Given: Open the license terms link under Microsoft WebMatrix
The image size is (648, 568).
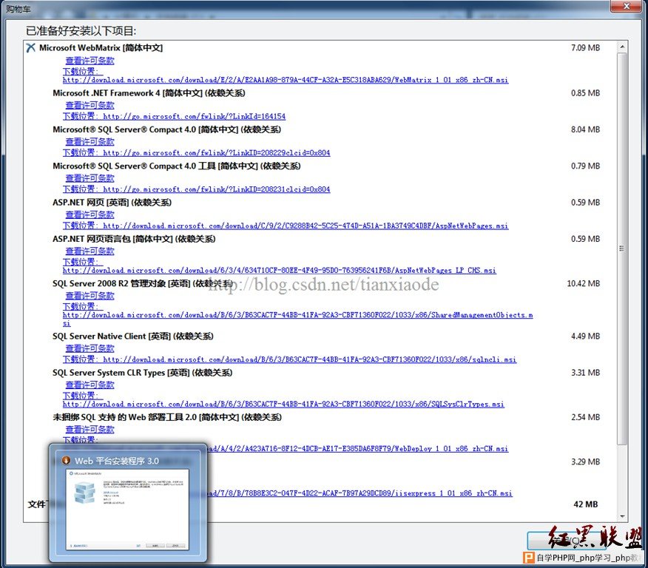Looking at the screenshot, I should pyautogui.click(x=90, y=61).
